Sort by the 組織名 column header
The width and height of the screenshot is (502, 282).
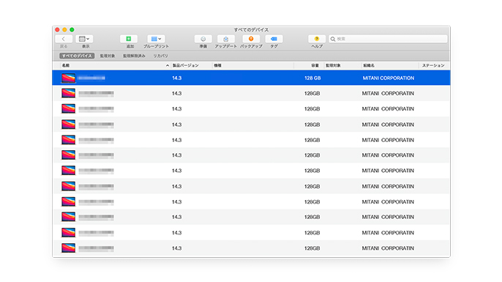(369, 65)
